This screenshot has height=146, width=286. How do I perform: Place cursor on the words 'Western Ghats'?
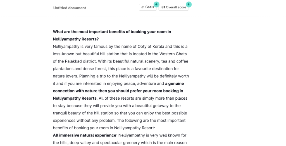[173, 54]
